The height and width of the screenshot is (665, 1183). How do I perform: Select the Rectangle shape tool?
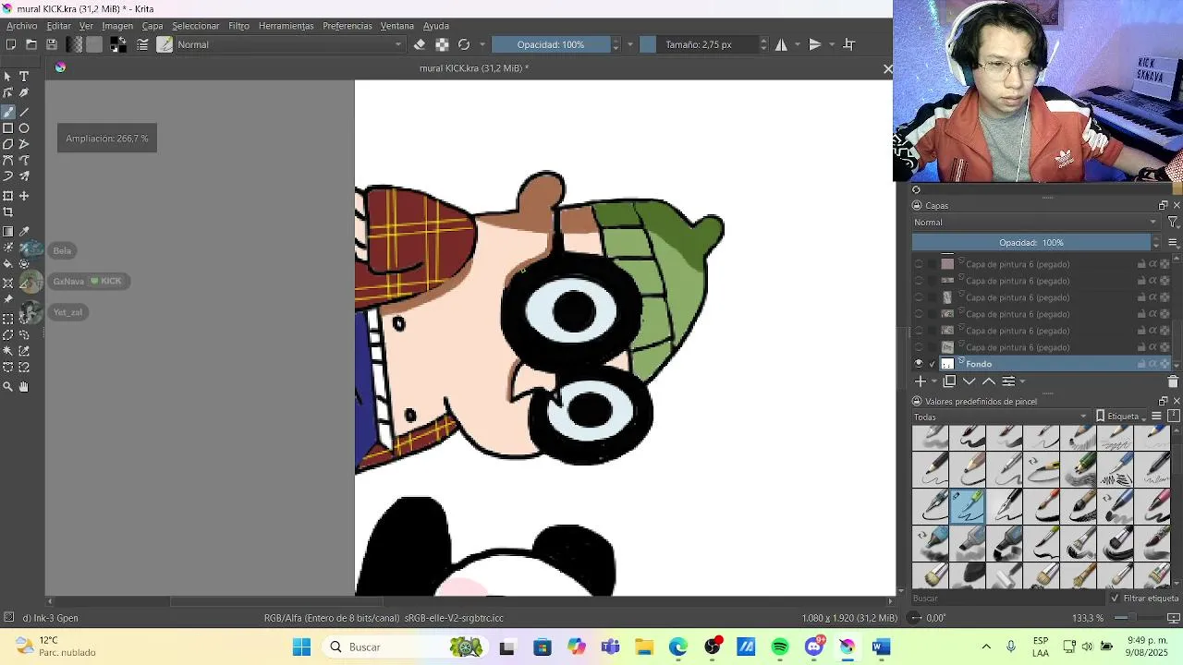[8, 128]
